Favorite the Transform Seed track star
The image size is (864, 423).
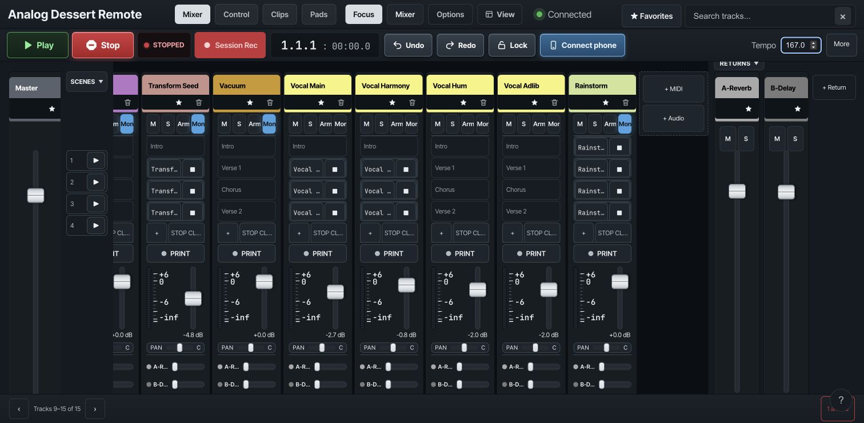click(x=179, y=103)
